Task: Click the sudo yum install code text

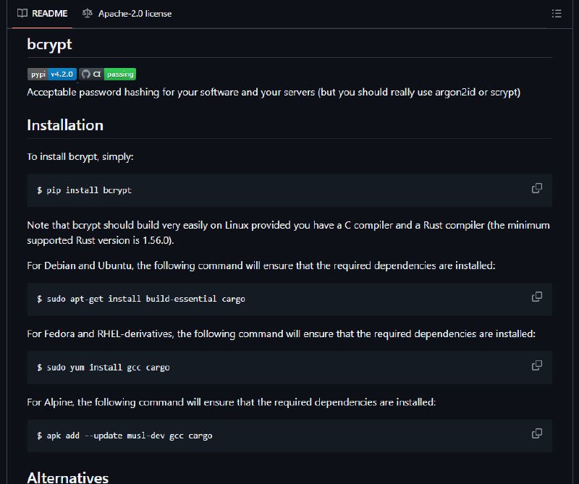Action: click(103, 368)
